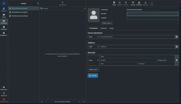Screen dimensions: 181x104
Task: Click the Acerca de help icon
Action: pyautogui.click(x=4, y=94)
